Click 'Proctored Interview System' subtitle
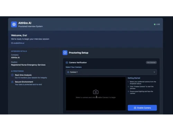This screenshot has width=173, height=130. 30,26
